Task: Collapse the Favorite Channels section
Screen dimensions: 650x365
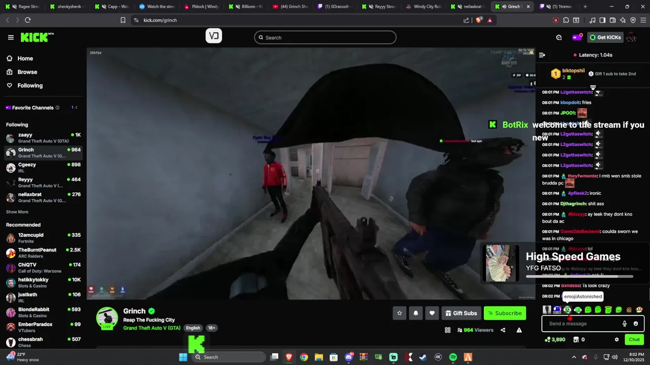Action: pyautogui.click(x=76, y=107)
